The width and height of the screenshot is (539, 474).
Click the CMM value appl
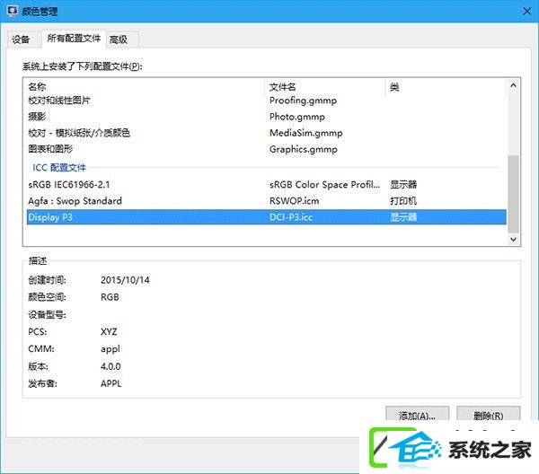pos(110,349)
